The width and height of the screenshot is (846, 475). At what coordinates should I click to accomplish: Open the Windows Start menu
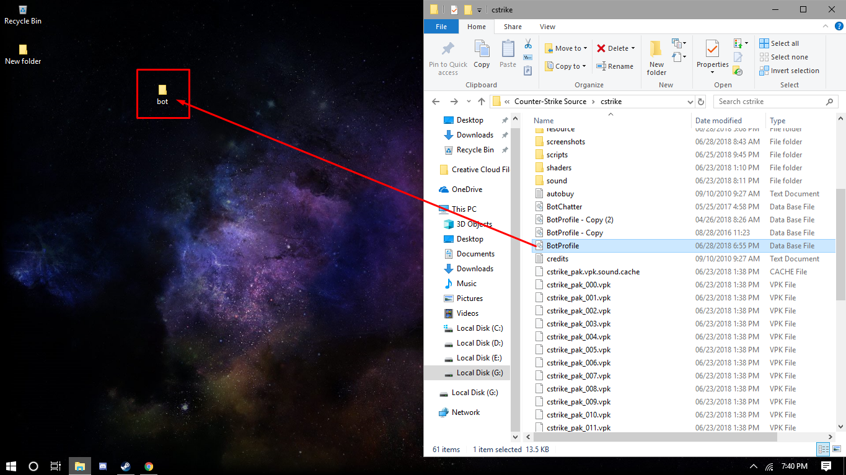[x=11, y=466]
